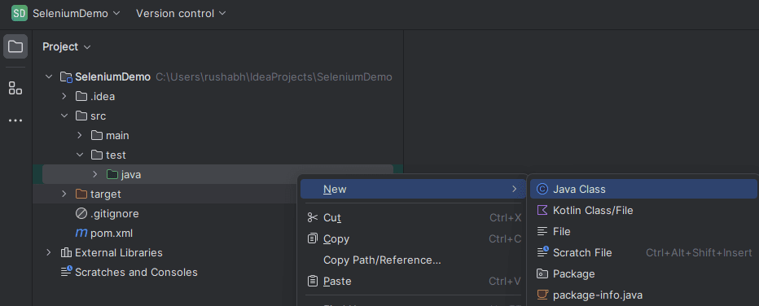Open the Version control dropdown
This screenshot has width=759, height=306.
[x=181, y=13]
